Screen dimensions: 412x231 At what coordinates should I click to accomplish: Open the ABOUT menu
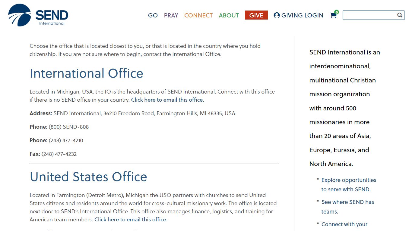pos(229,15)
